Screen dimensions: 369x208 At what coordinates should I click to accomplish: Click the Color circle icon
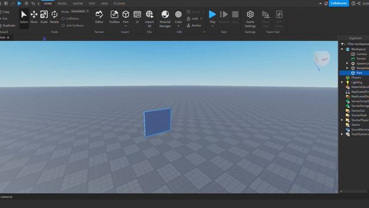click(178, 14)
